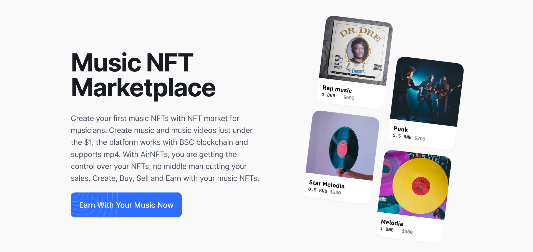Screen dimensions: 533x252
Task: Click the 1 BNB price on Rap music card
Action: click(x=328, y=95)
